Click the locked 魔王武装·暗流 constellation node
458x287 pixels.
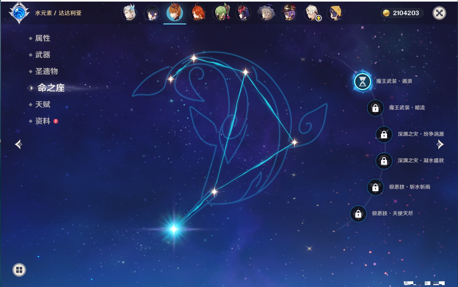(375, 108)
